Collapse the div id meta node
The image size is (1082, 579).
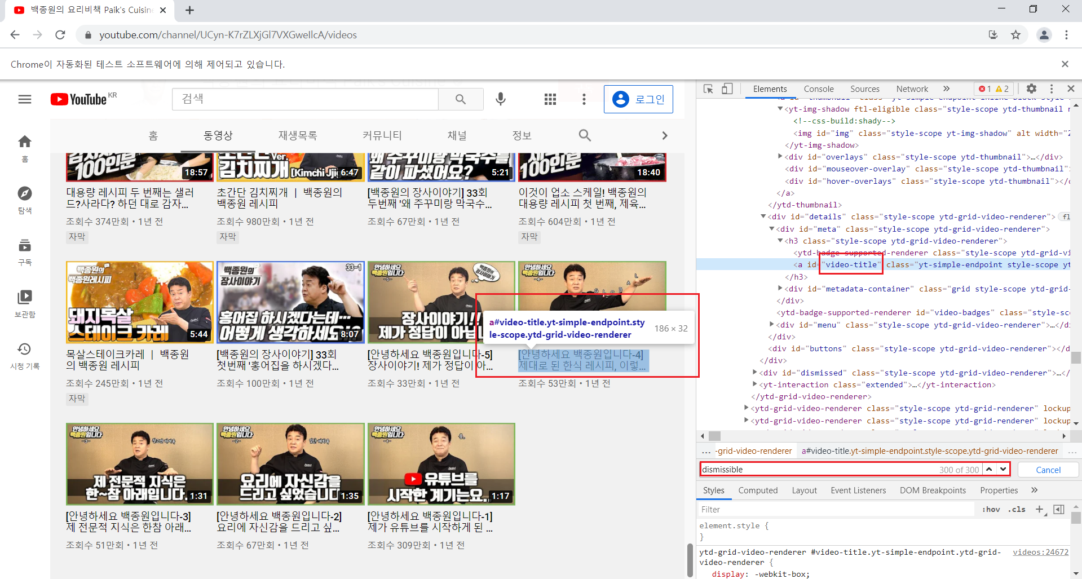click(772, 229)
